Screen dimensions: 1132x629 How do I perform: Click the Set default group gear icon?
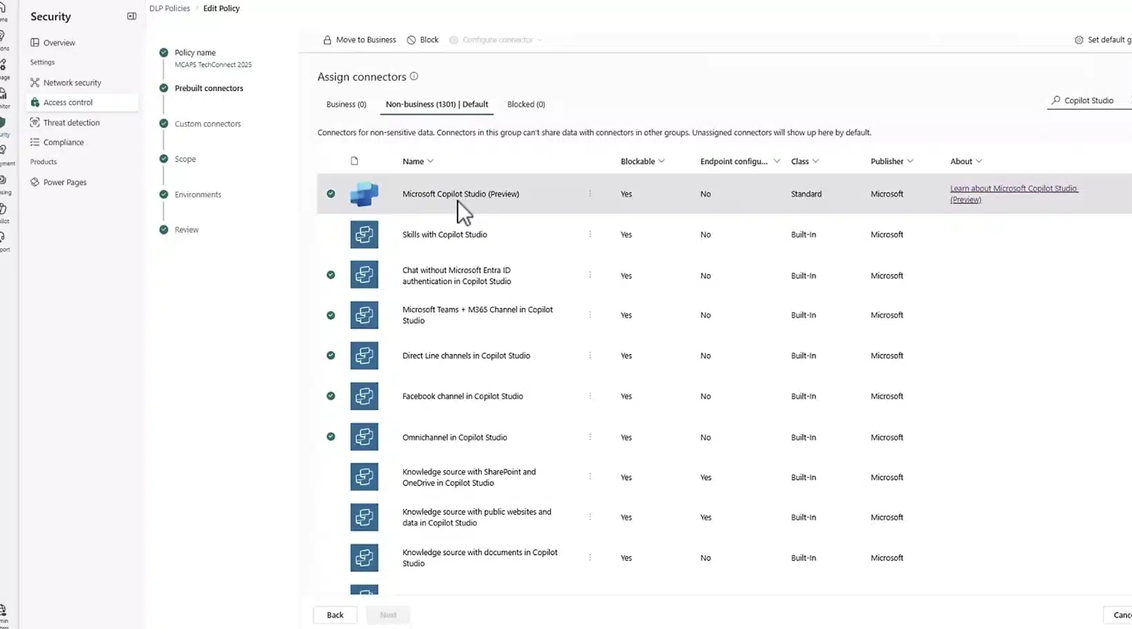point(1079,40)
